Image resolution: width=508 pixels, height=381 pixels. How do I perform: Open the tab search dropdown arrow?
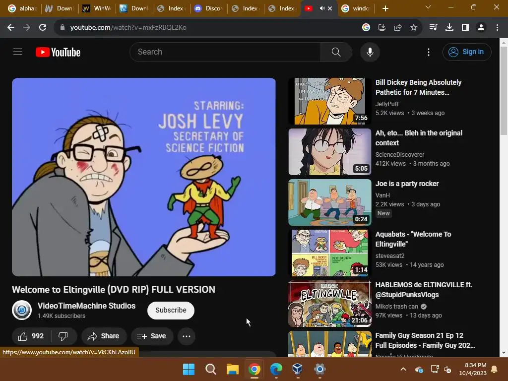coord(428,7)
